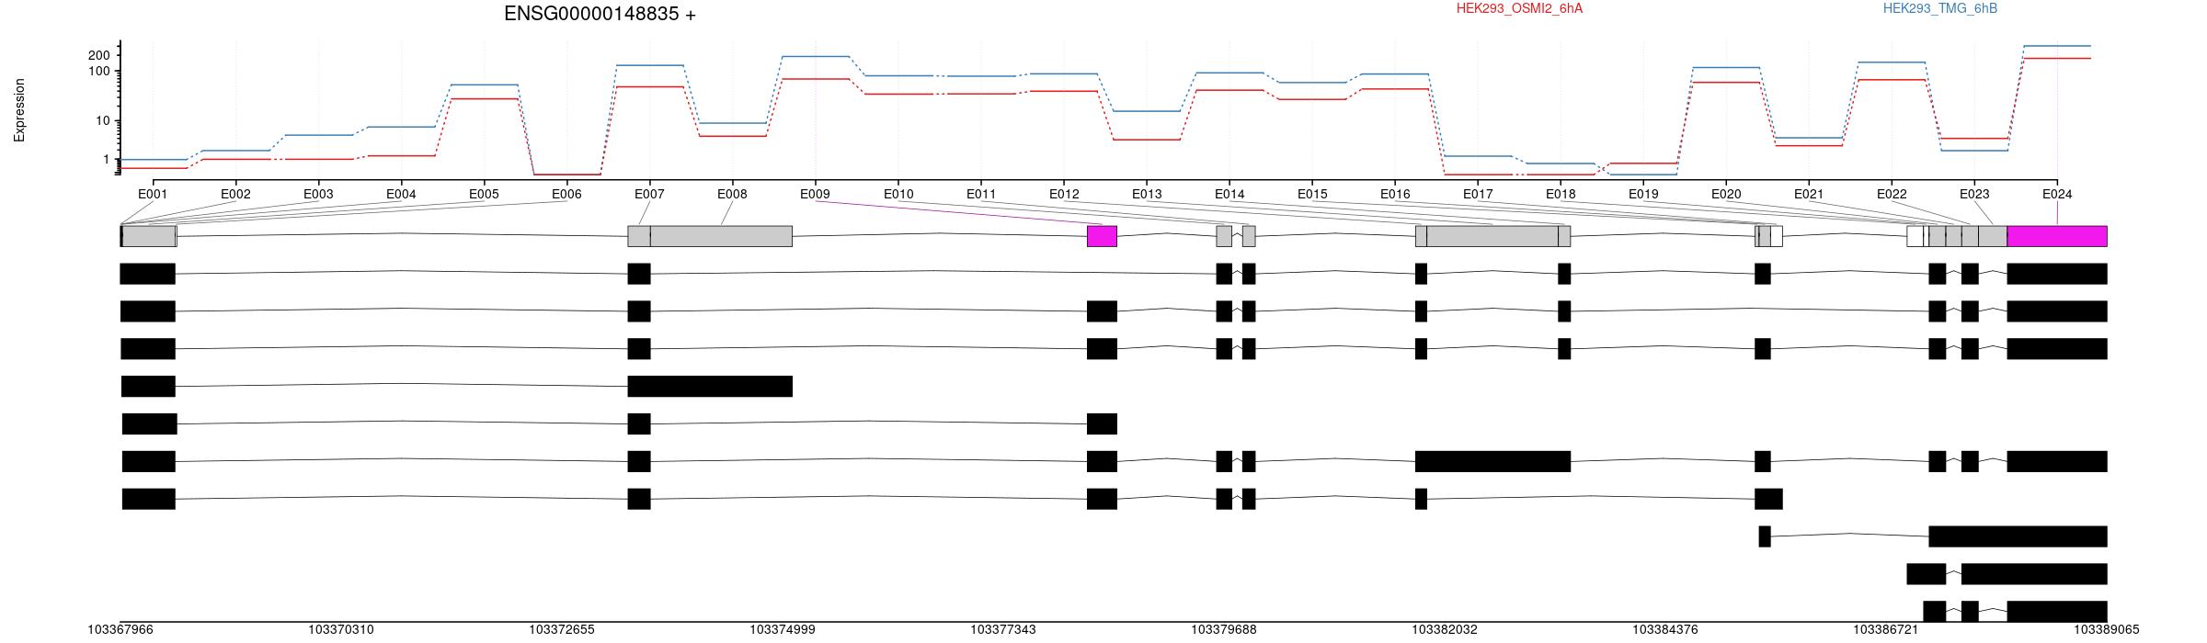This screenshot has height=643, width=2207.
Task: Select exon label E007
Action: pyautogui.click(x=649, y=194)
